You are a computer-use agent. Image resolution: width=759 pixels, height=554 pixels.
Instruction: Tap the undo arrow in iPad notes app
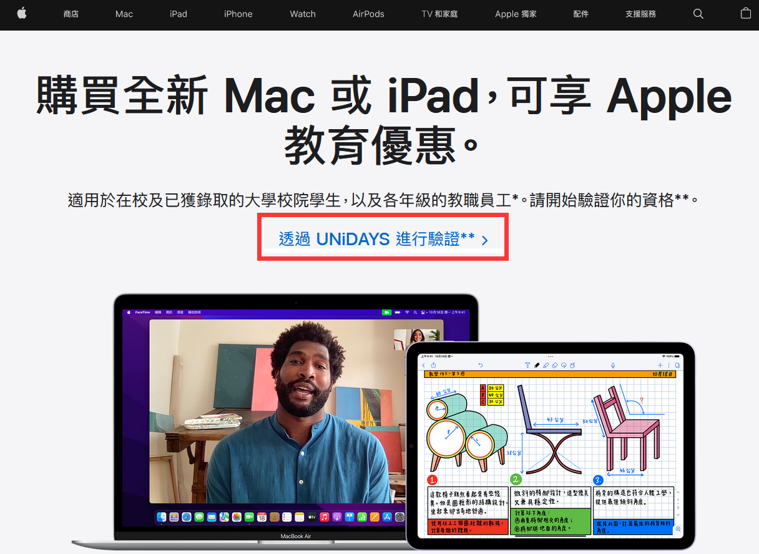(x=481, y=365)
